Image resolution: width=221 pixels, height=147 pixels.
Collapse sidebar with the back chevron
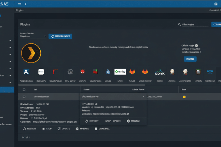tap(26, 4)
